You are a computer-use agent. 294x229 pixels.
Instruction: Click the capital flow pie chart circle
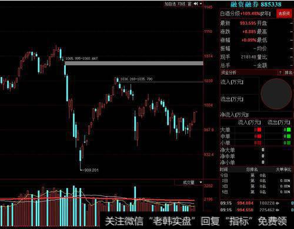(x=276, y=93)
